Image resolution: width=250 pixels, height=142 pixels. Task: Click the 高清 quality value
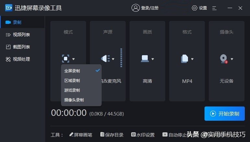click(147, 81)
